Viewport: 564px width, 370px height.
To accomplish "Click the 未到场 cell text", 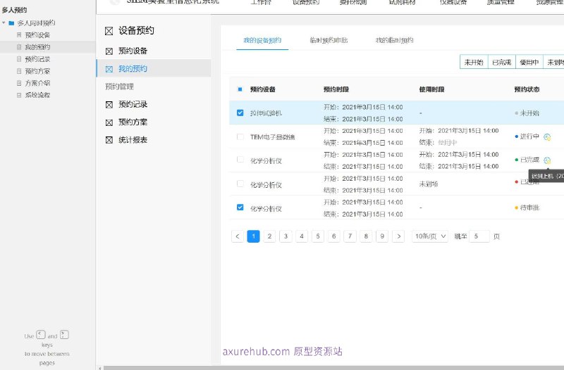I will tap(429, 184).
